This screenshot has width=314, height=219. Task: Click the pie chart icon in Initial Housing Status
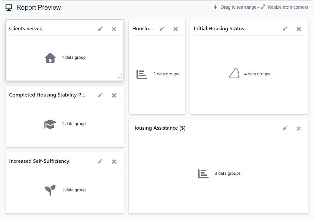[234, 73]
